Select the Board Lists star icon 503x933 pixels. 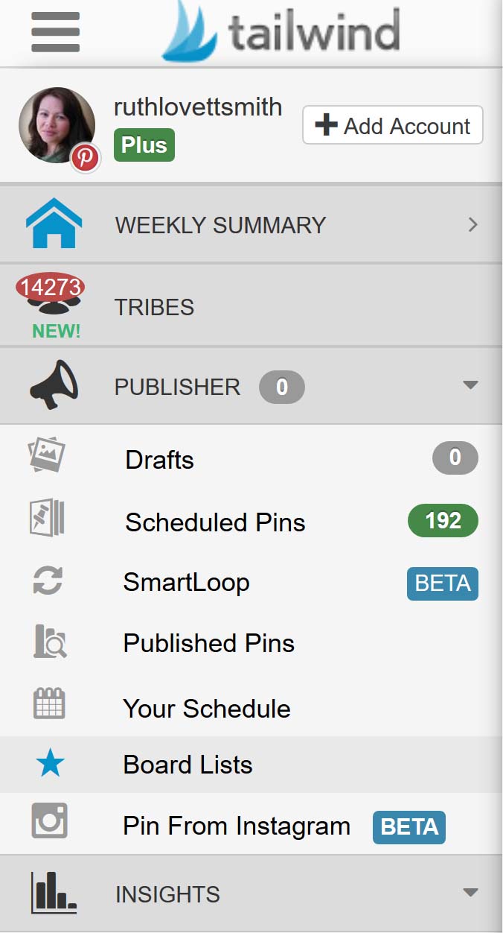50,765
